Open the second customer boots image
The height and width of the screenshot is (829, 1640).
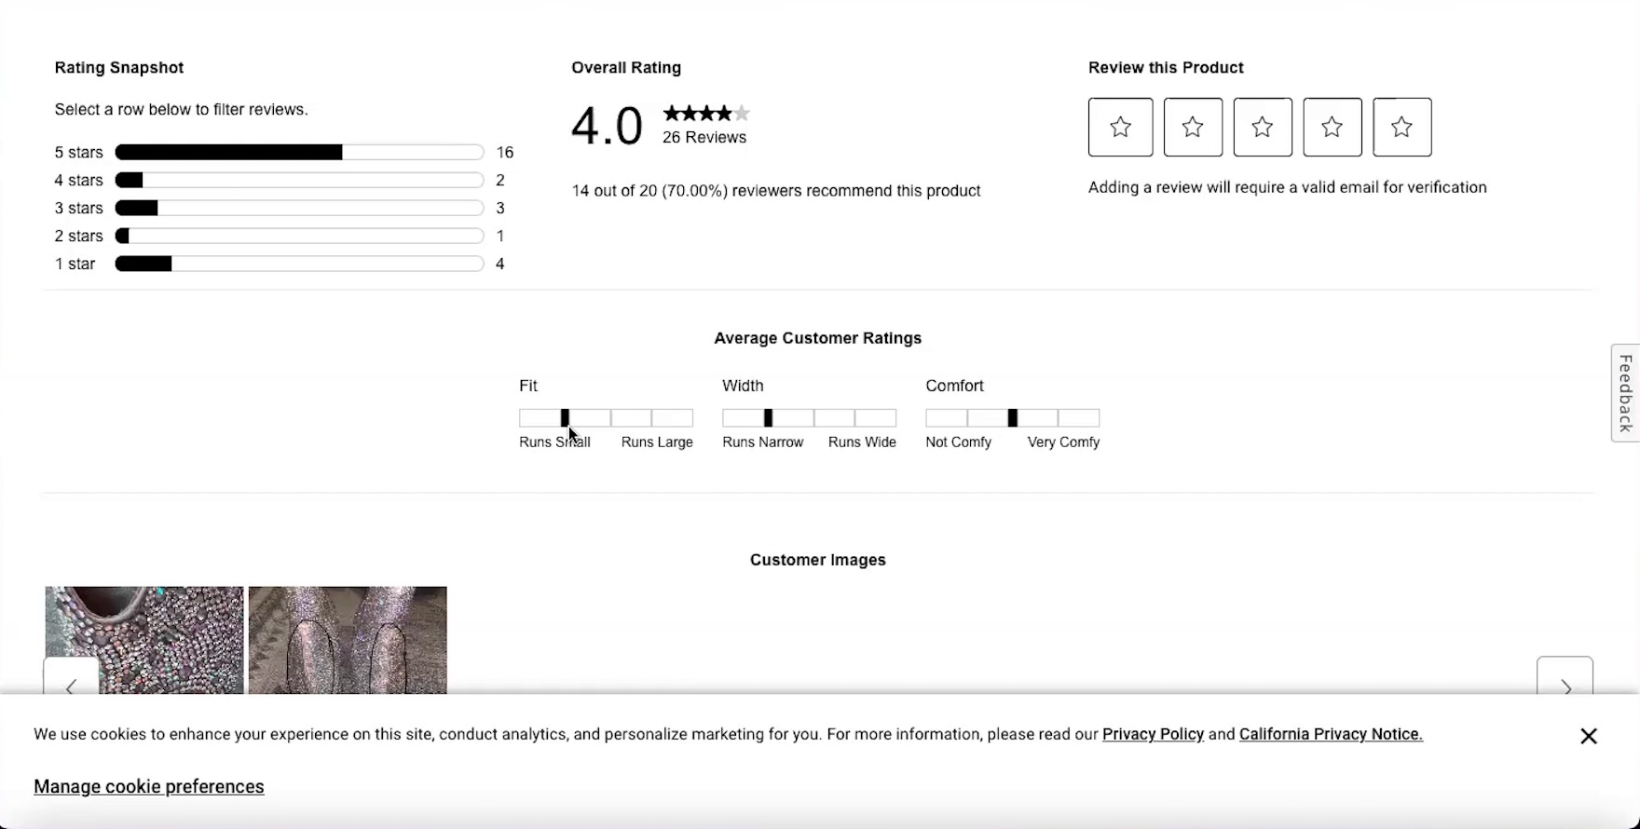tap(348, 638)
